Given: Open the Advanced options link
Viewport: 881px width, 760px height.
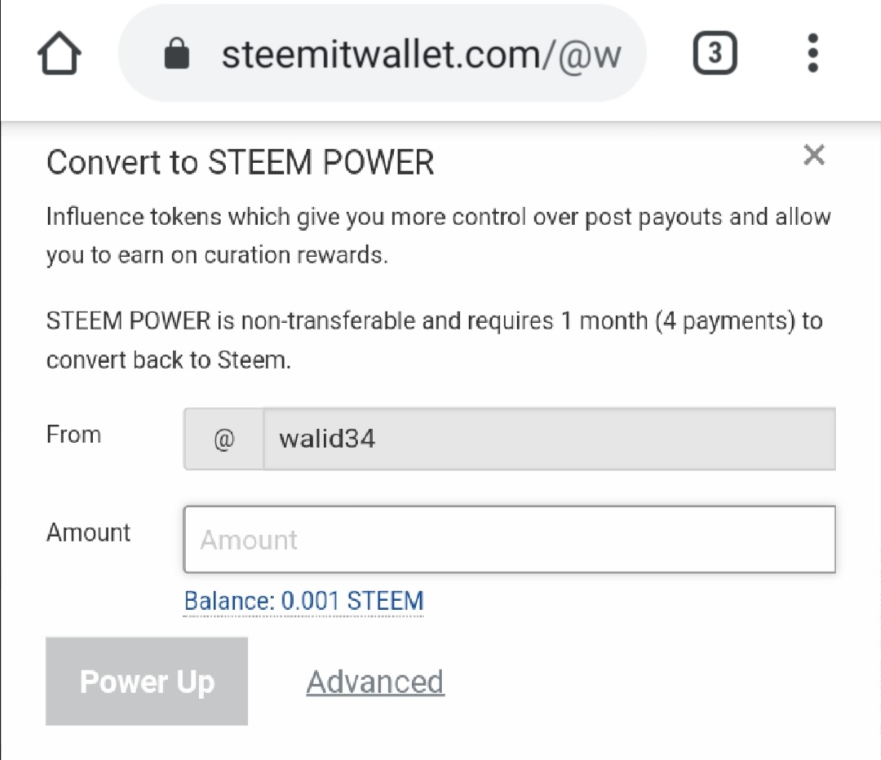Looking at the screenshot, I should coord(375,682).
